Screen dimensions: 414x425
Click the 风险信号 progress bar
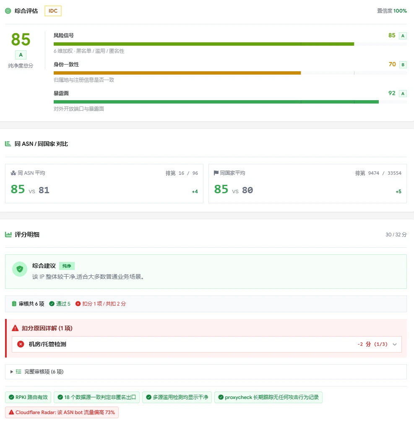230,44
